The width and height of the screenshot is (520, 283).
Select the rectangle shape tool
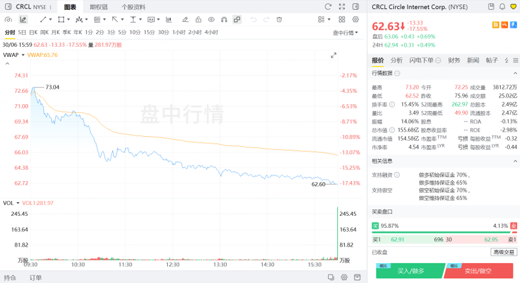(x=61, y=20)
